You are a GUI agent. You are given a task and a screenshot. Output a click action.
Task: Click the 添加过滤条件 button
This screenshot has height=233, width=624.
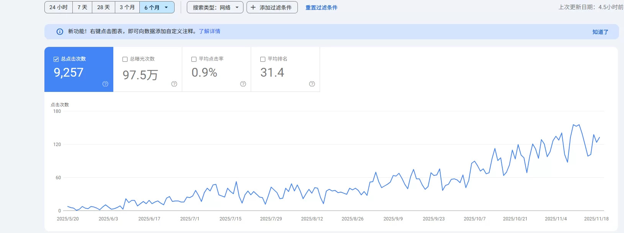tap(272, 7)
